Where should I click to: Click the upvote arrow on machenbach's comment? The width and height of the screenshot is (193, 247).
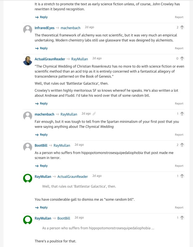click(182, 114)
